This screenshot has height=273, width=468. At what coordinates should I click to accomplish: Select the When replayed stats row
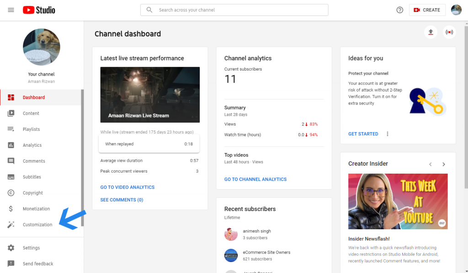pyautogui.click(x=149, y=144)
